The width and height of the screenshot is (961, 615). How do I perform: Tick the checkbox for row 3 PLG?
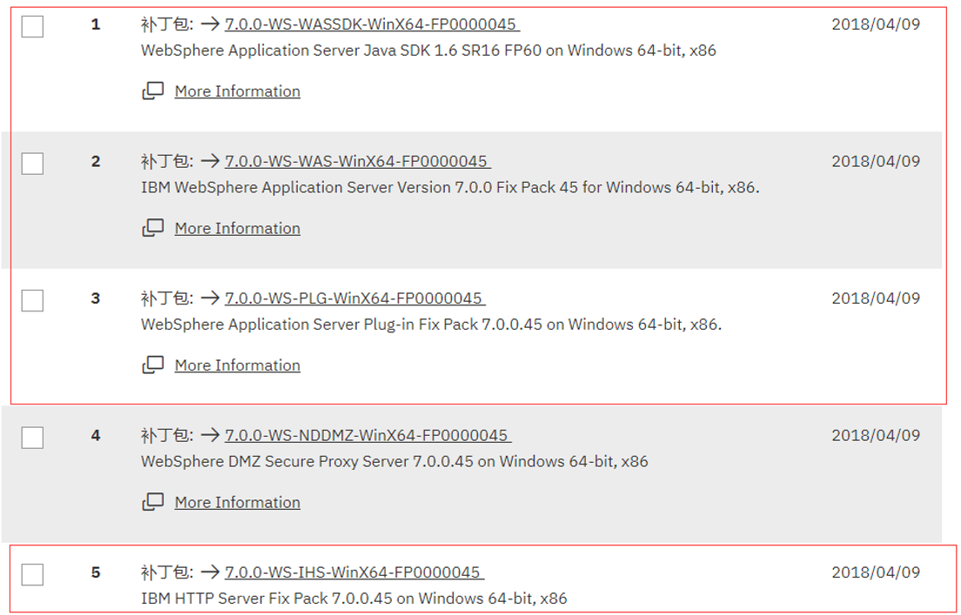[32, 300]
